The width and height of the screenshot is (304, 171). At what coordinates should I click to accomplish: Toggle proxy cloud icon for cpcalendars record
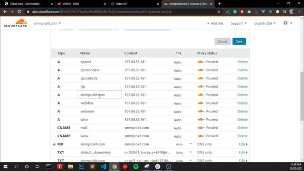[201, 70]
